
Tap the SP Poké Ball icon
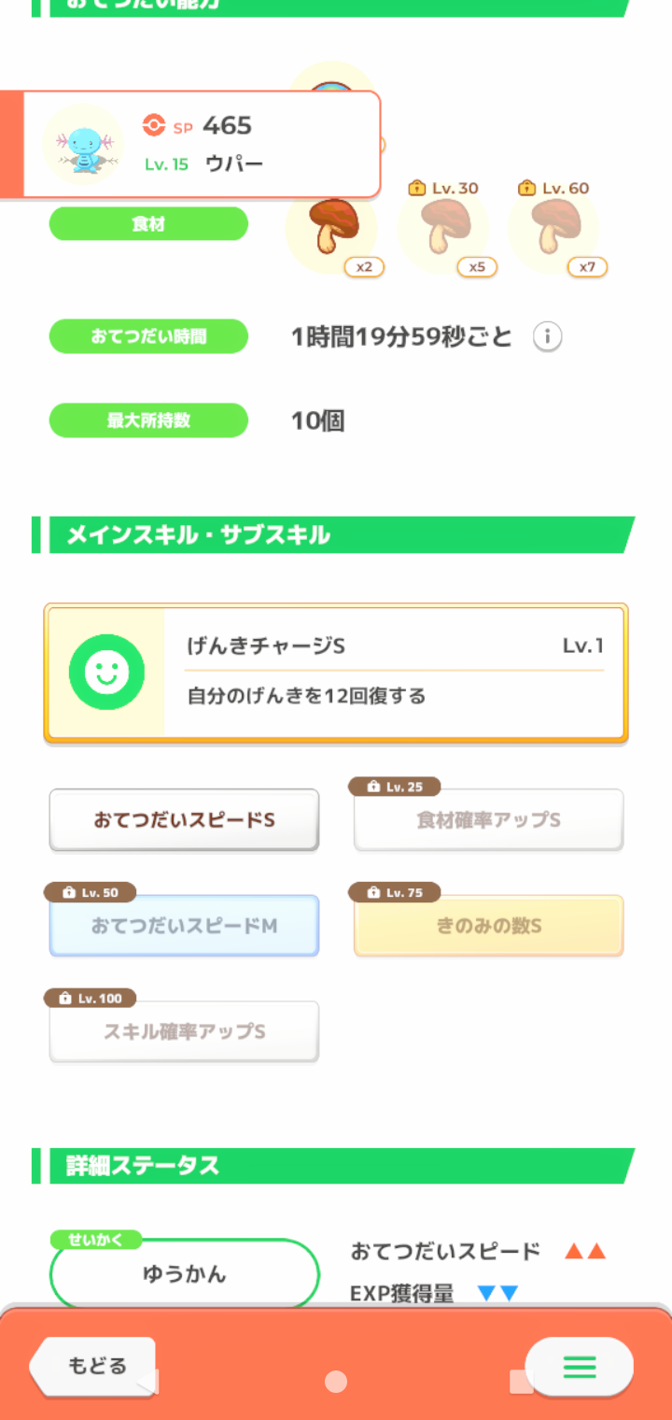click(154, 125)
